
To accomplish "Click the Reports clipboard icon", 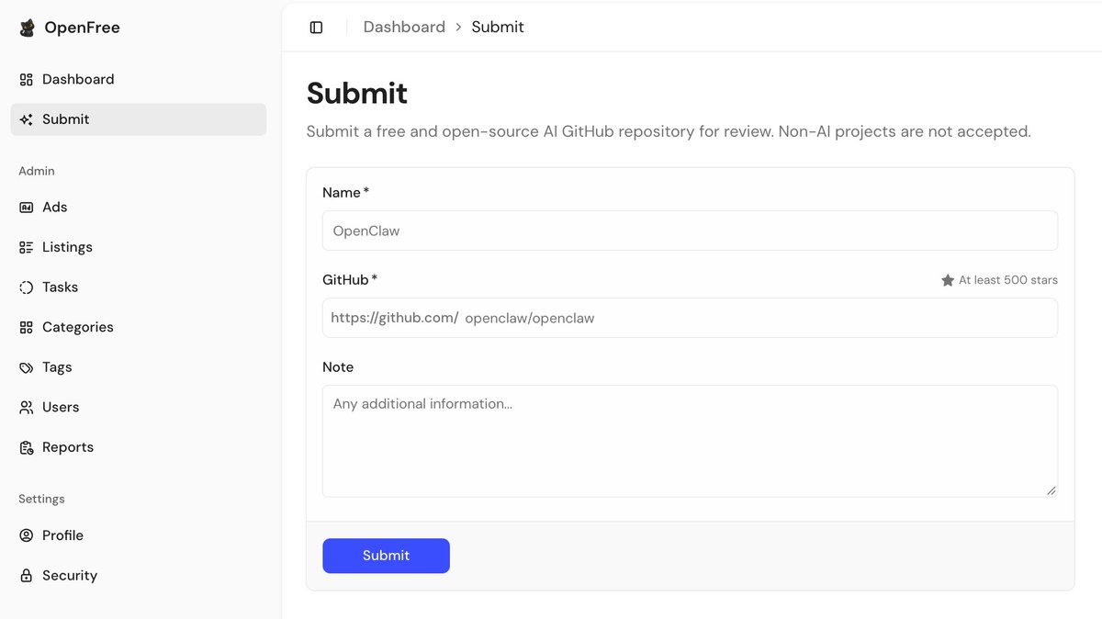I will pyautogui.click(x=26, y=447).
